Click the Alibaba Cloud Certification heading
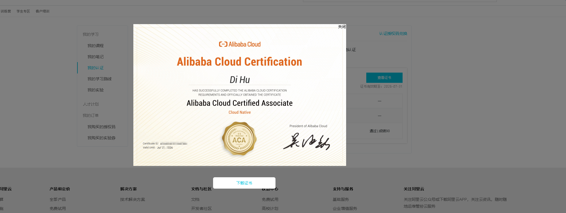 [239, 62]
